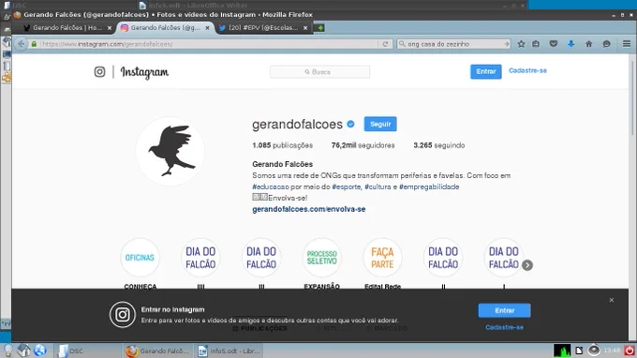This screenshot has width=637, height=358.
Task: Click the Instagram icon in login banner
Action: [123, 315]
